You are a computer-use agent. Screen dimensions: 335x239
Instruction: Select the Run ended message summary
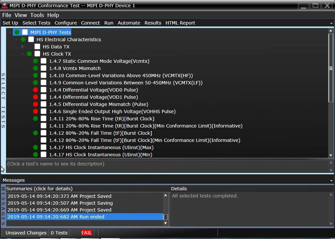(x=84, y=217)
